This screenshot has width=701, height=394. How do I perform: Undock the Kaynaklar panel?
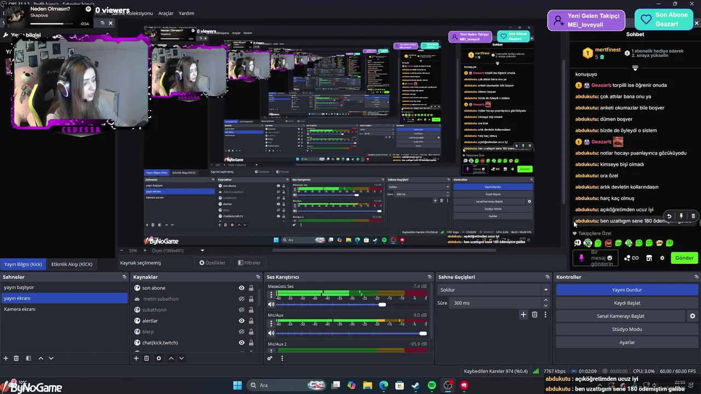[257, 277]
